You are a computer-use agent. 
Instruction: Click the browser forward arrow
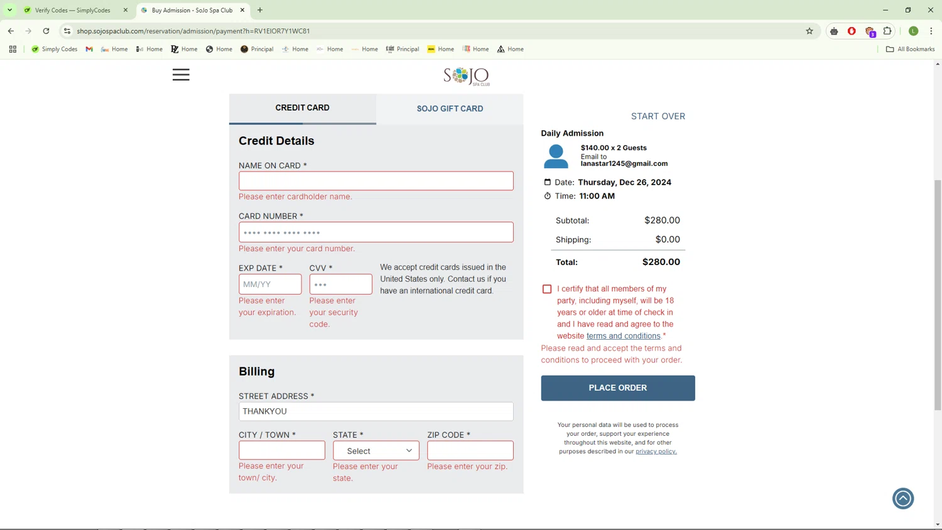click(28, 31)
